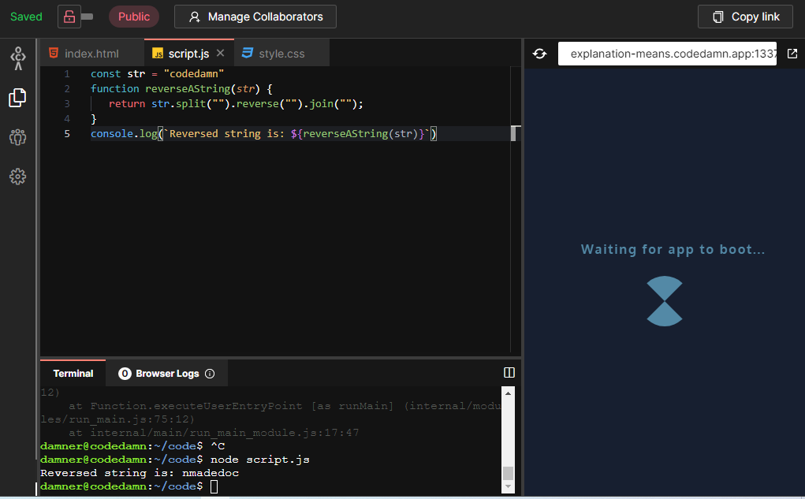Select the Terminal tab
Screen dimensions: 805x499
[73, 373]
